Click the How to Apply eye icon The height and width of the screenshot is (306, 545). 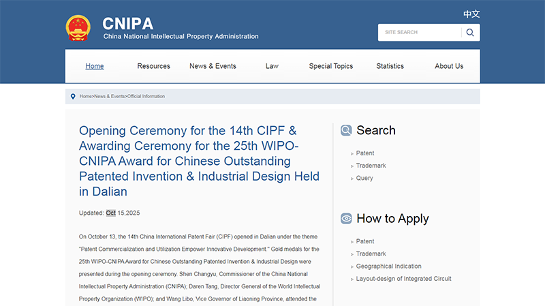click(346, 219)
